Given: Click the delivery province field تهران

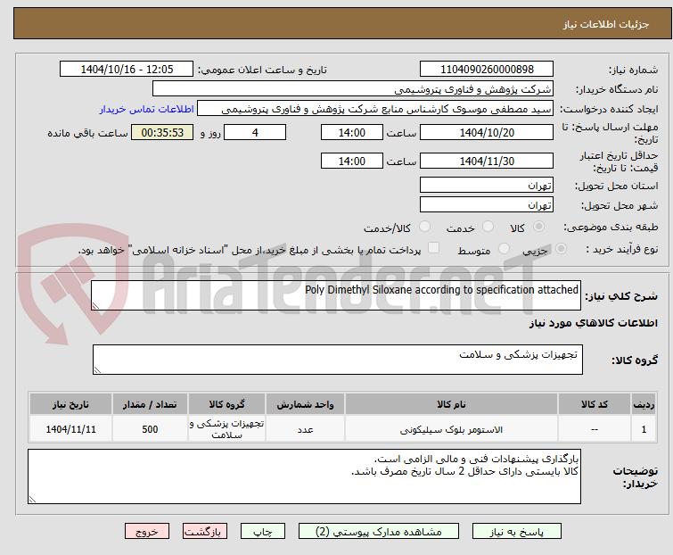Looking at the screenshot, I should point(487,185).
